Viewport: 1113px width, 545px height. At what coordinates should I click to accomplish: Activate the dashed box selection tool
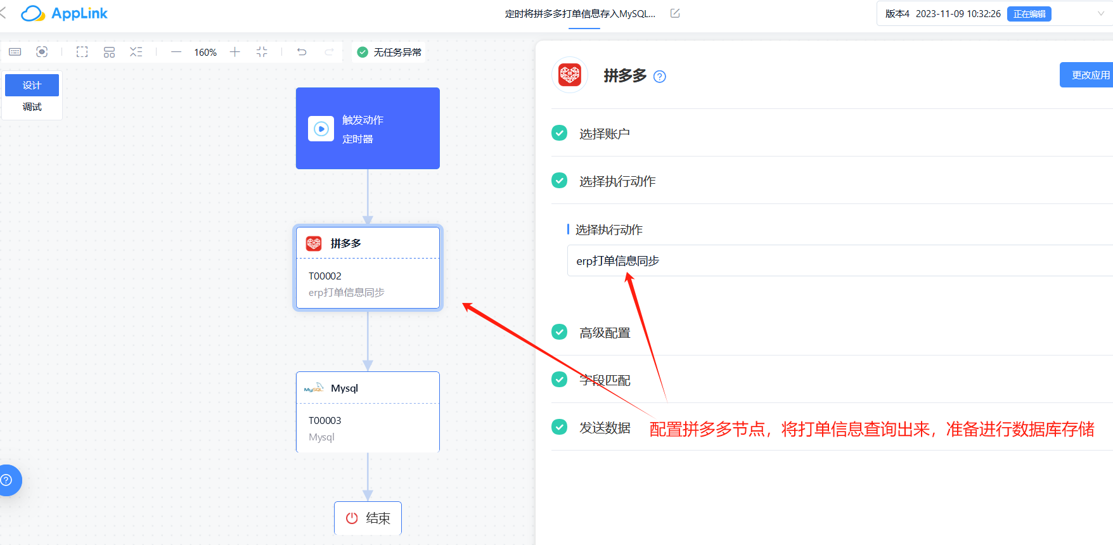pyautogui.click(x=82, y=52)
